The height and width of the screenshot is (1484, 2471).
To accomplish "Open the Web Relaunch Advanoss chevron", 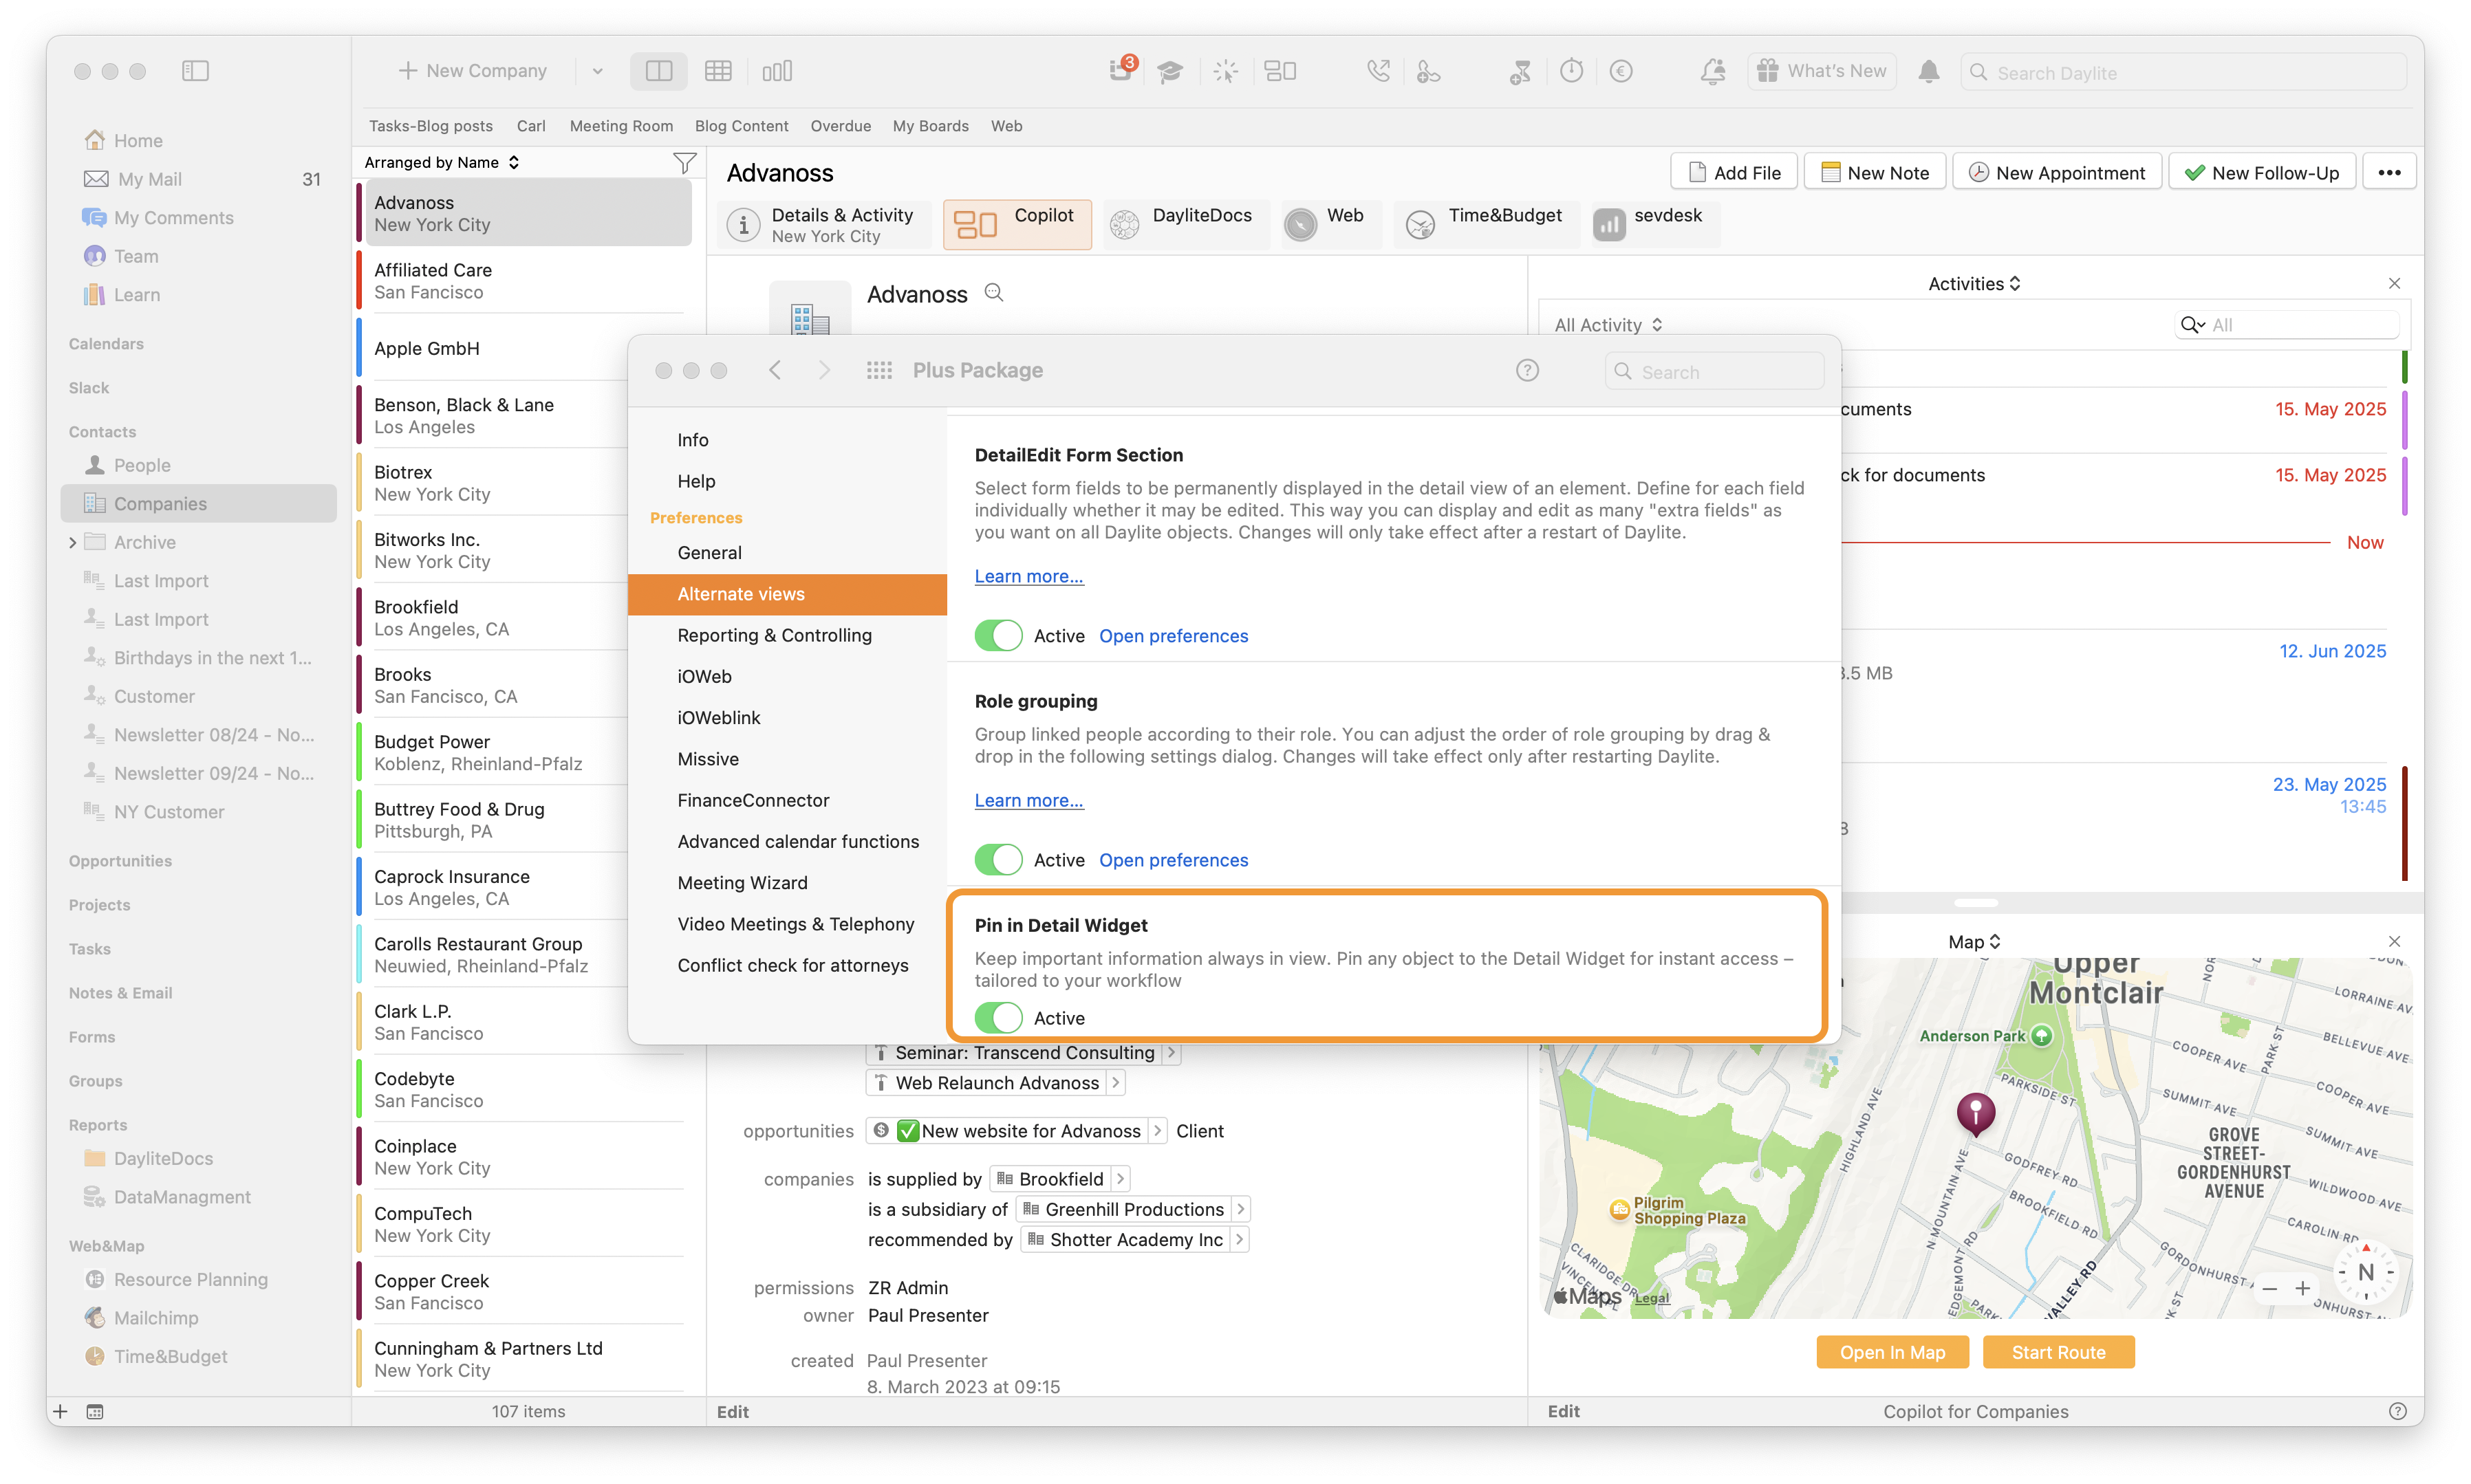I will (x=1115, y=1083).
